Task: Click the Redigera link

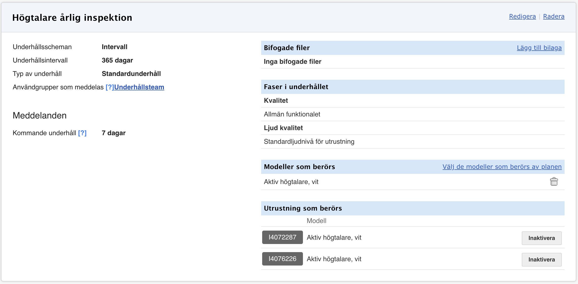Action: [x=522, y=16]
